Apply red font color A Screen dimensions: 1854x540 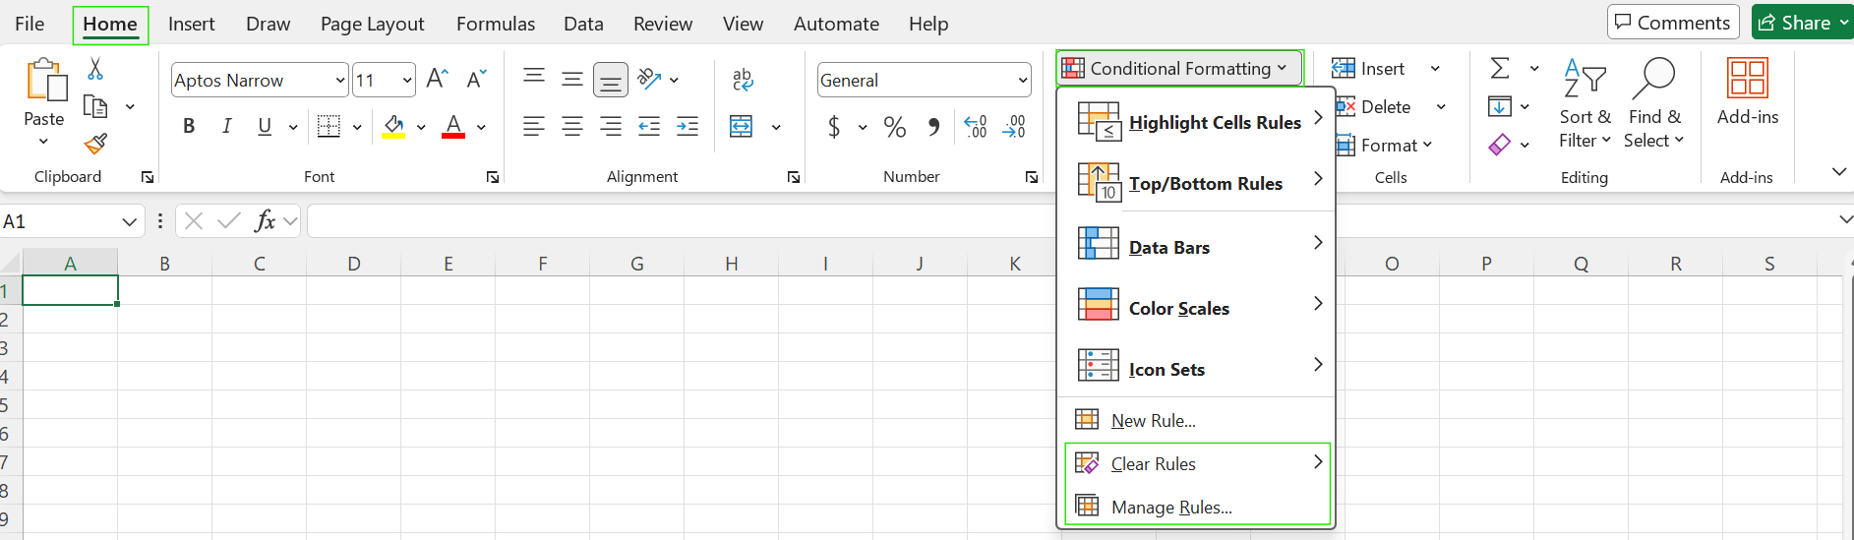coord(453,126)
